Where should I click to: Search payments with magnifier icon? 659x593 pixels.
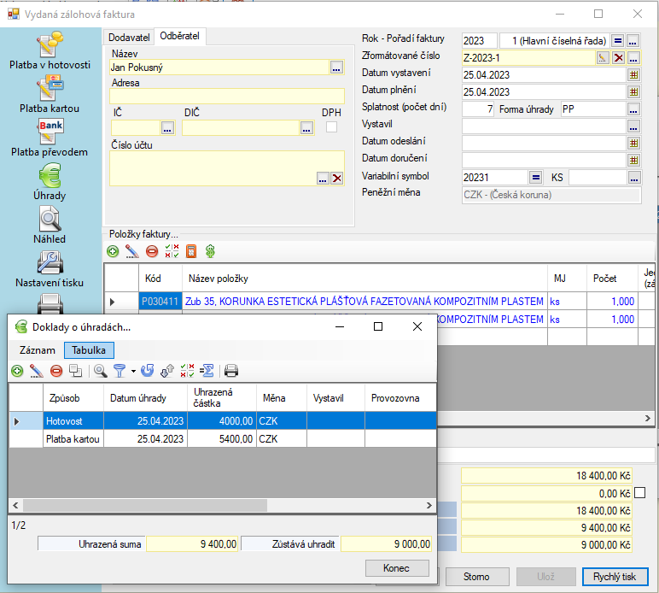click(x=100, y=371)
